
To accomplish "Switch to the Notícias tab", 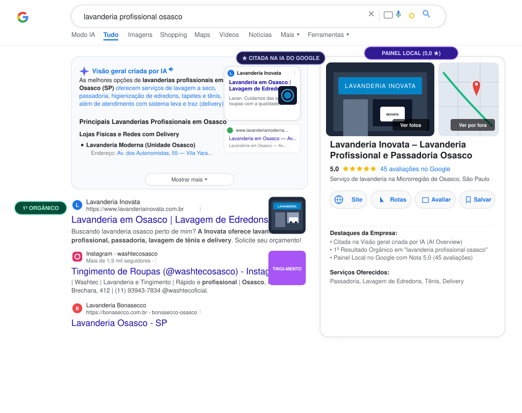I will tap(260, 35).
